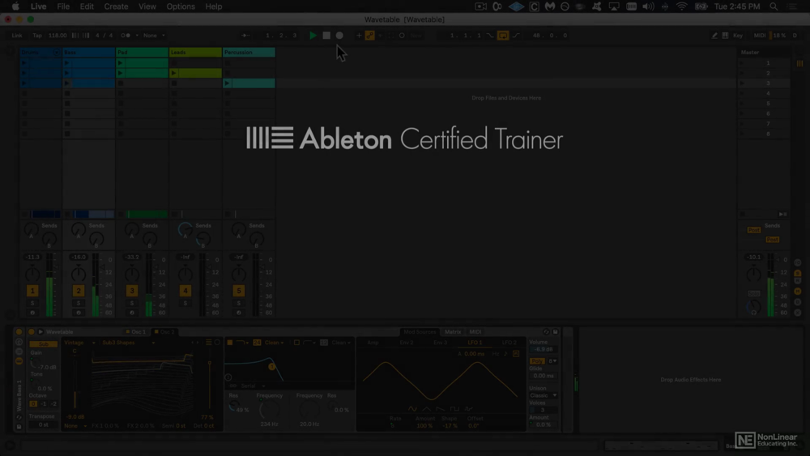Open the Sub3 Shapes wavetable dropdown

click(x=129, y=343)
